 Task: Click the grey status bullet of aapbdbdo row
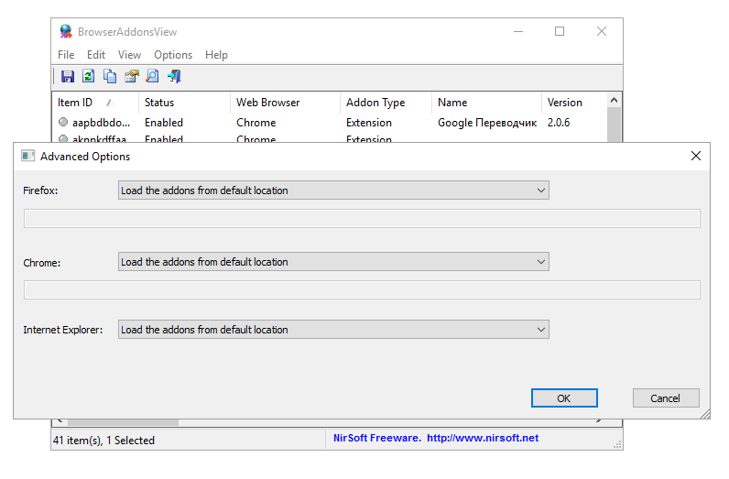click(x=63, y=123)
